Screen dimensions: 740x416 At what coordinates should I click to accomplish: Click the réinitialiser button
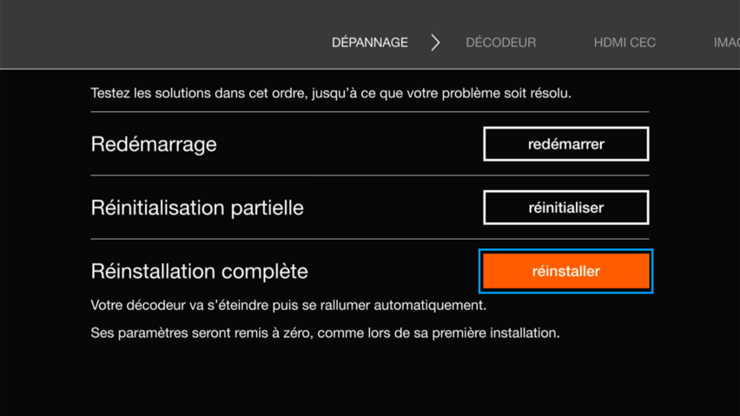[x=565, y=208]
